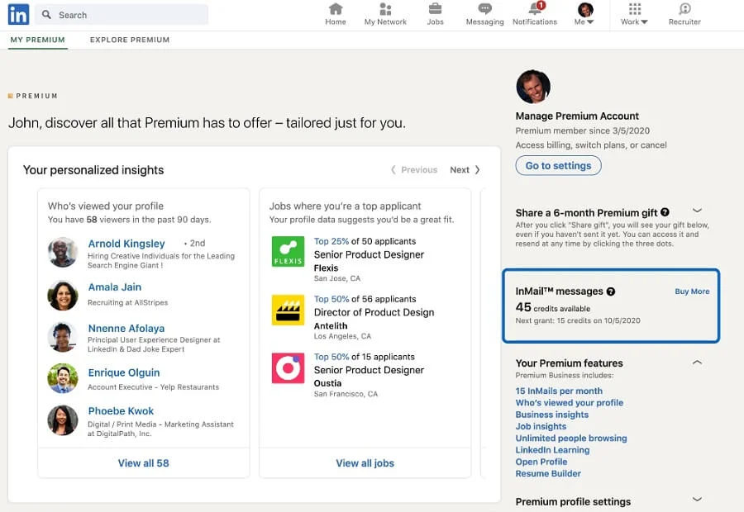Viewport: 744px width, 512px height.
Task: Expand the Share a 6-month Premium gift section
Action: click(x=697, y=211)
